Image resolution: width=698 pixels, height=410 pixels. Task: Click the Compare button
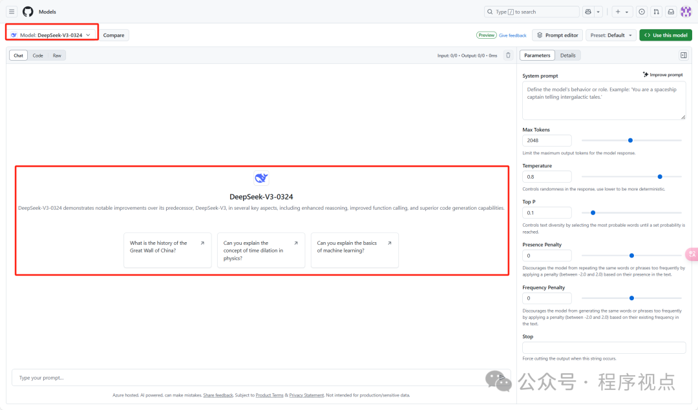(x=114, y=35)
